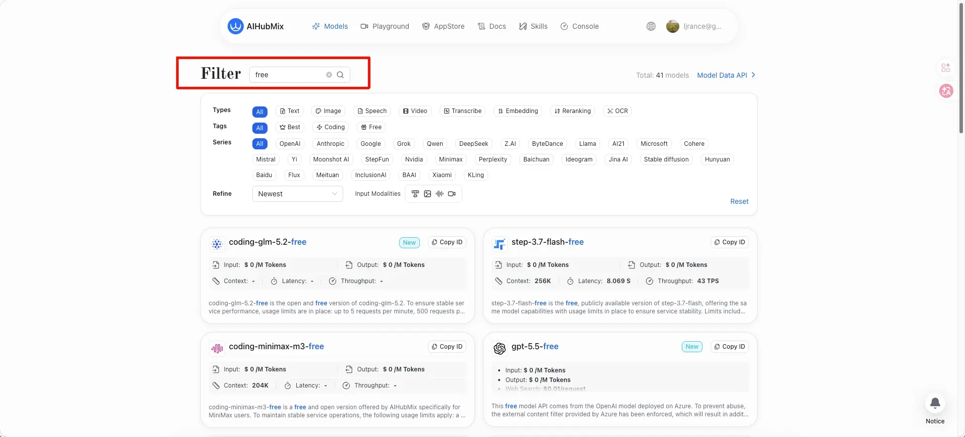
Task: Filter by audio input modality icon
Action: (x=440, y=194)
